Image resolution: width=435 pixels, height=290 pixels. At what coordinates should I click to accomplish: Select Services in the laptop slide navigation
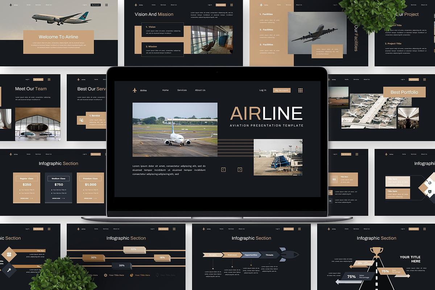tap(182, 90)
